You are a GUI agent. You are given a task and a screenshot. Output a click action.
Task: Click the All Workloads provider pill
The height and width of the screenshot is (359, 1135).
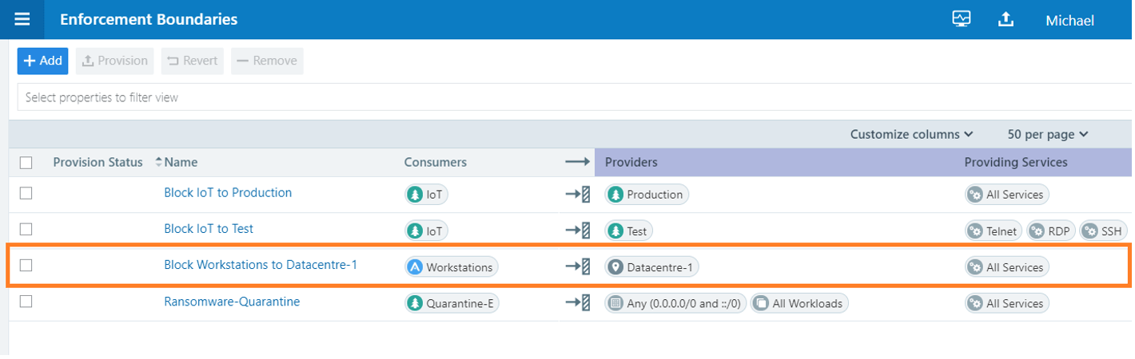799,303
